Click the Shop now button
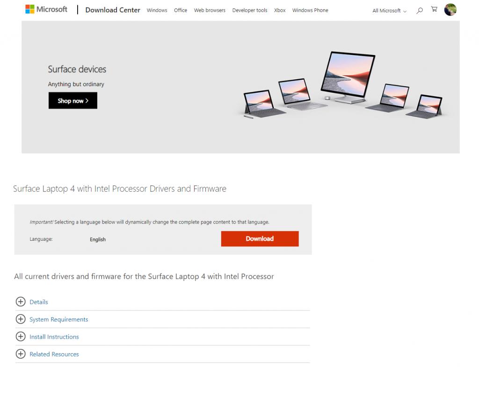The image size is (479, 393). (x=73, y=101)
